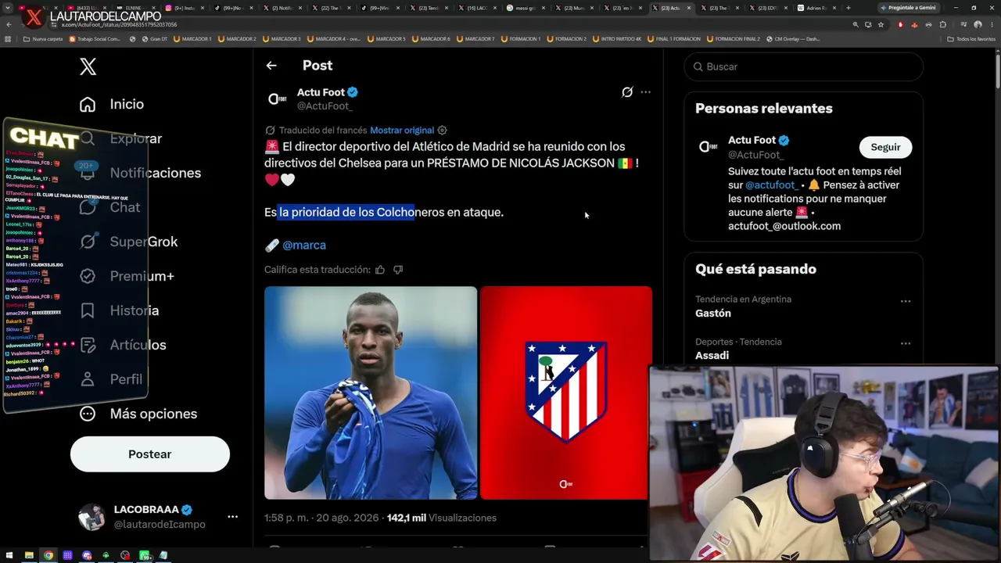
Task: Open the FINAL 1 FORMACION bookmark
Action: coord(674,38)
